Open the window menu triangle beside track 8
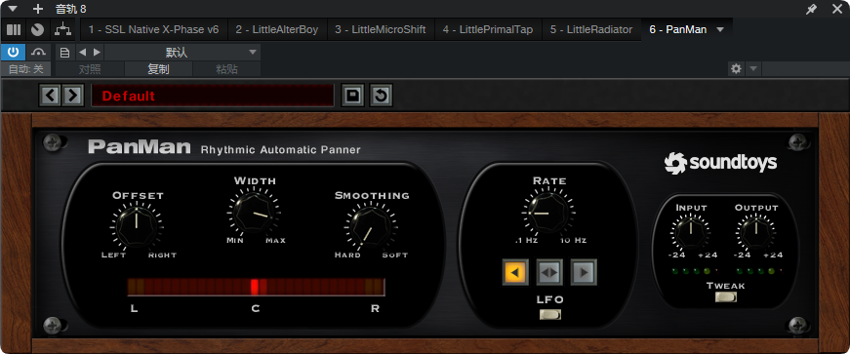Image resolution: width=850 pixels, height=354 pixels. click(x=13, y=9)
